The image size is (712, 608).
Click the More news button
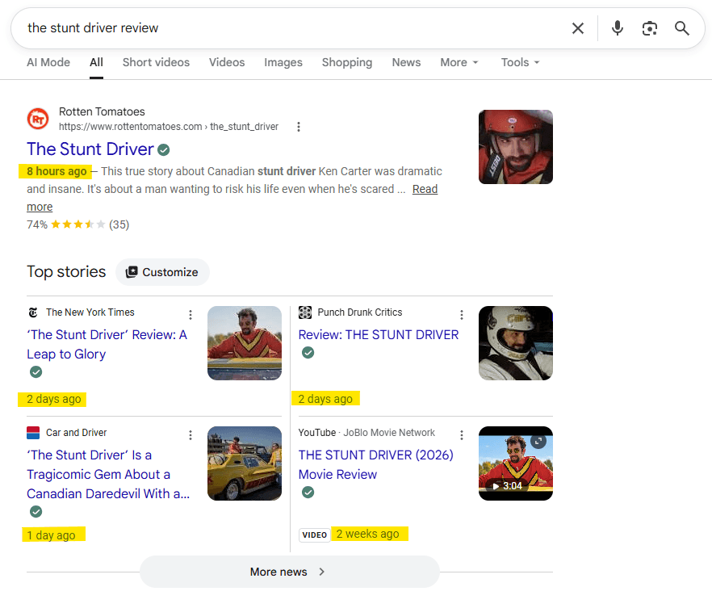[x=289, y=572]
